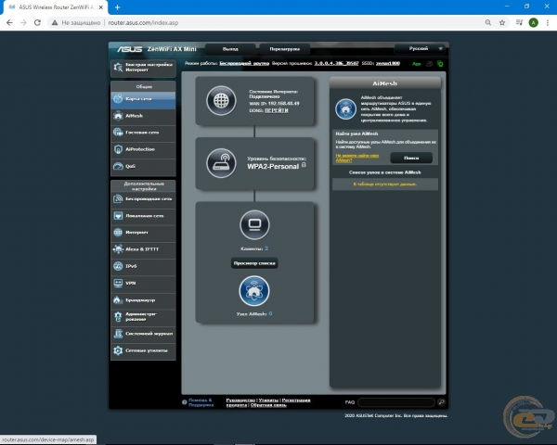Viewport: 557px width, 445px height.
Task: Click the DDNS ПЕРЕЙТИ link
Action: [277, 110]
